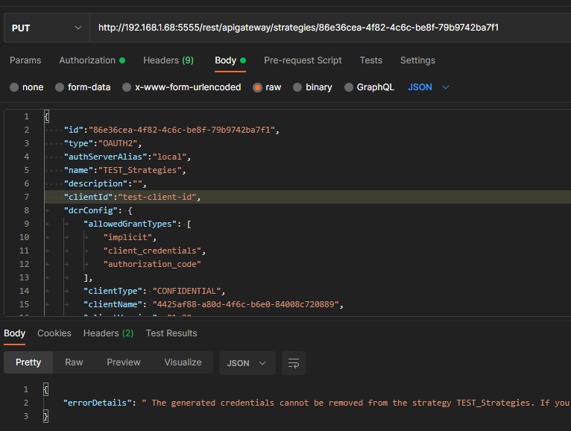
Task: Click the request URL input field
Action: [x=328, y=28]
